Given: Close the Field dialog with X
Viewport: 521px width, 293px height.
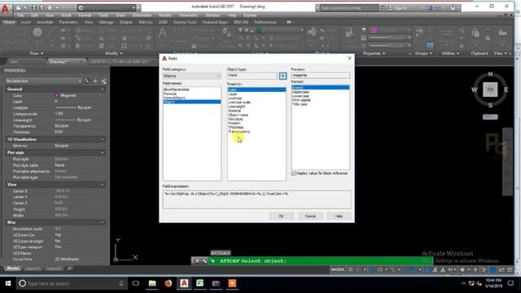Looking at the screenshot, I should [349, 59].
